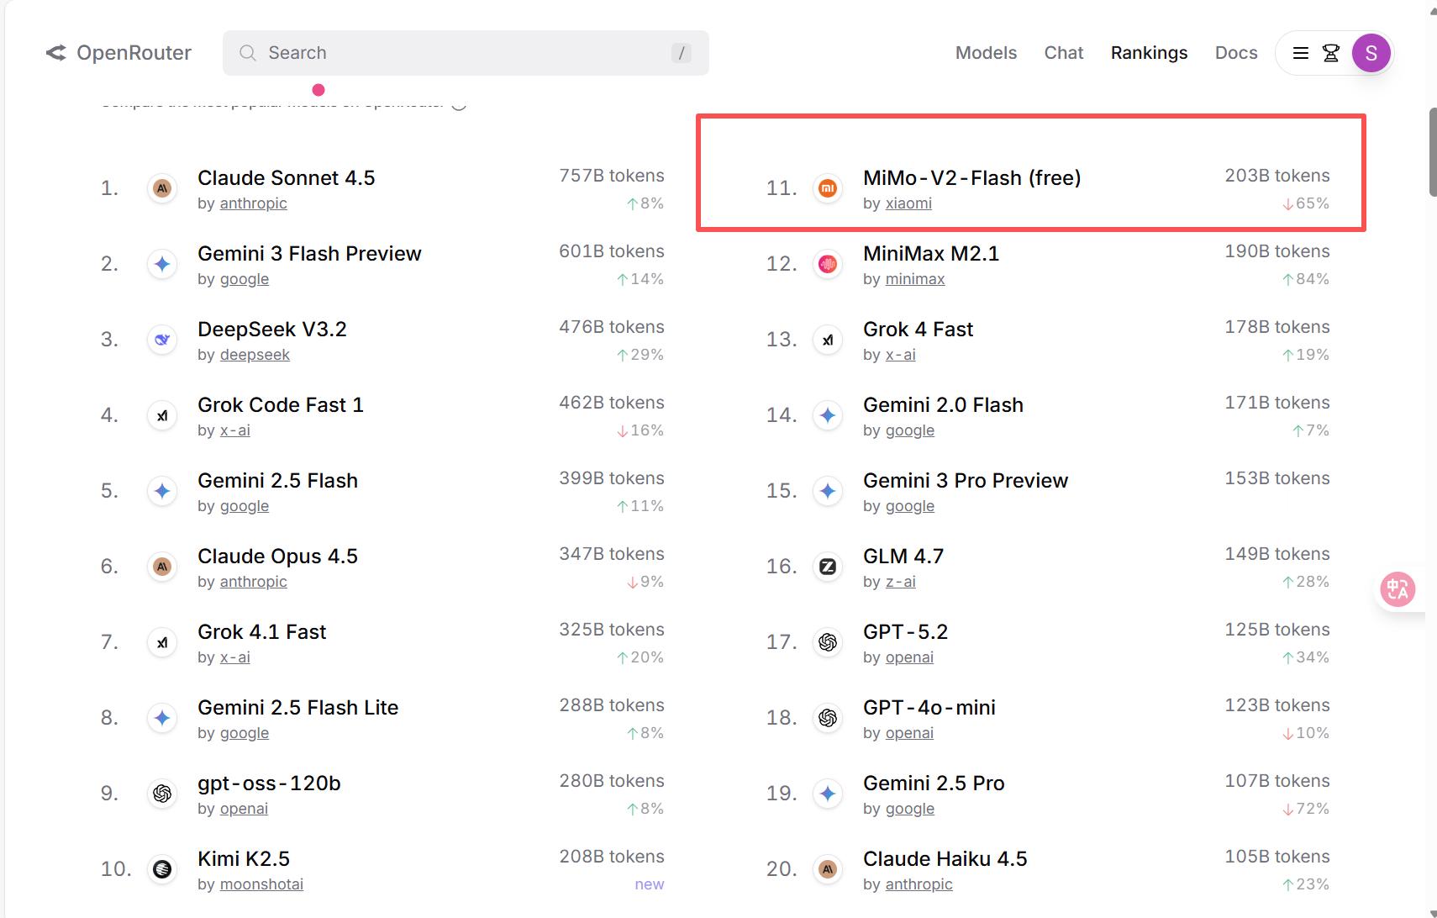Click the trophy icon in the header
The height and width of the screenshot is (918, 1437).
pyautogui.click(x=1331, y=53)
